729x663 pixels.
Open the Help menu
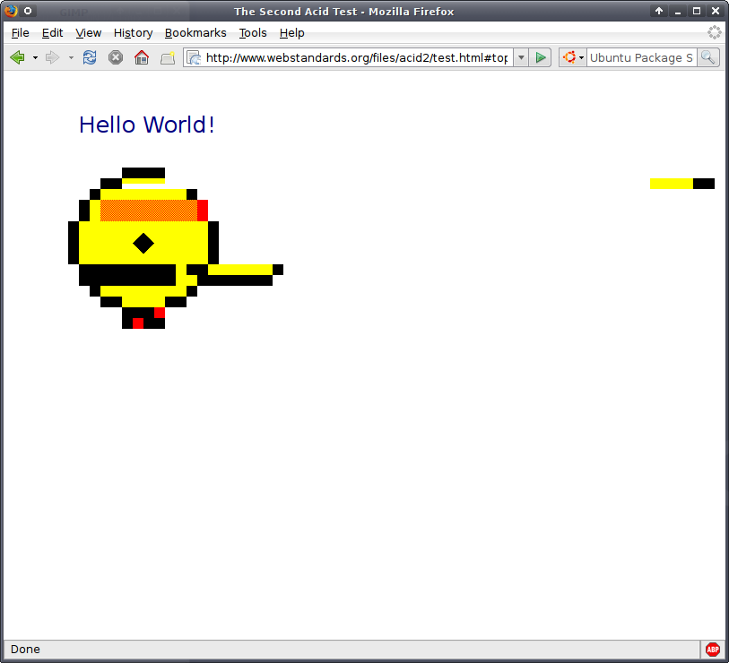click(x=291, y=33)
